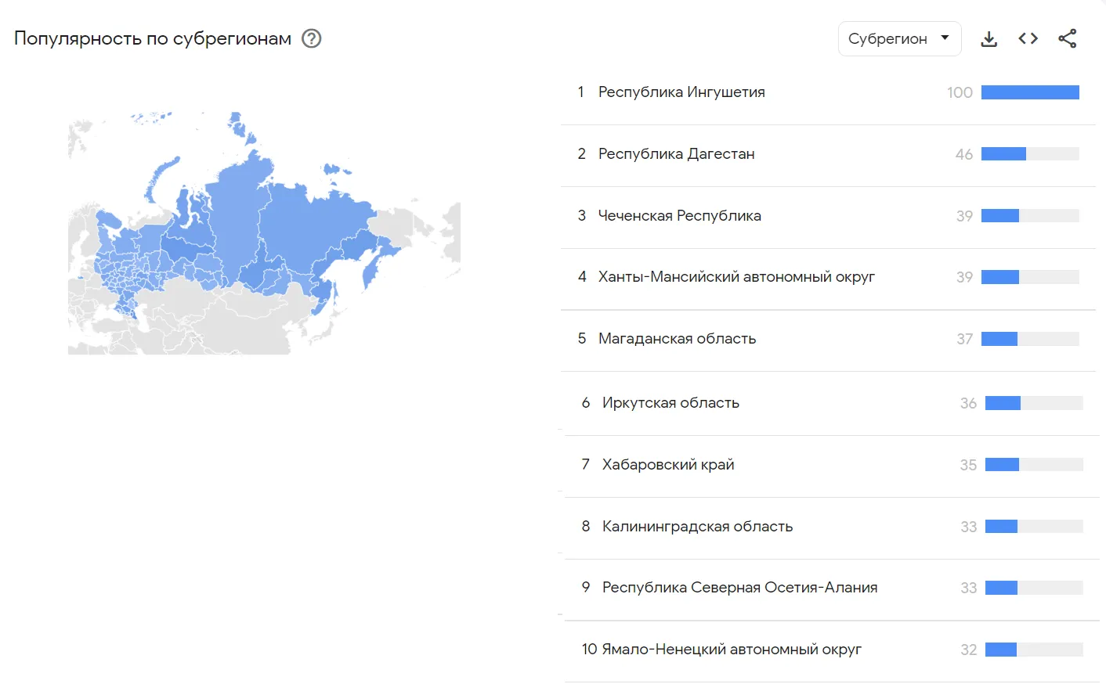Screen dimensions: 1106x684
Task: Download the subregion data as CSV
Action: point(989,39)
